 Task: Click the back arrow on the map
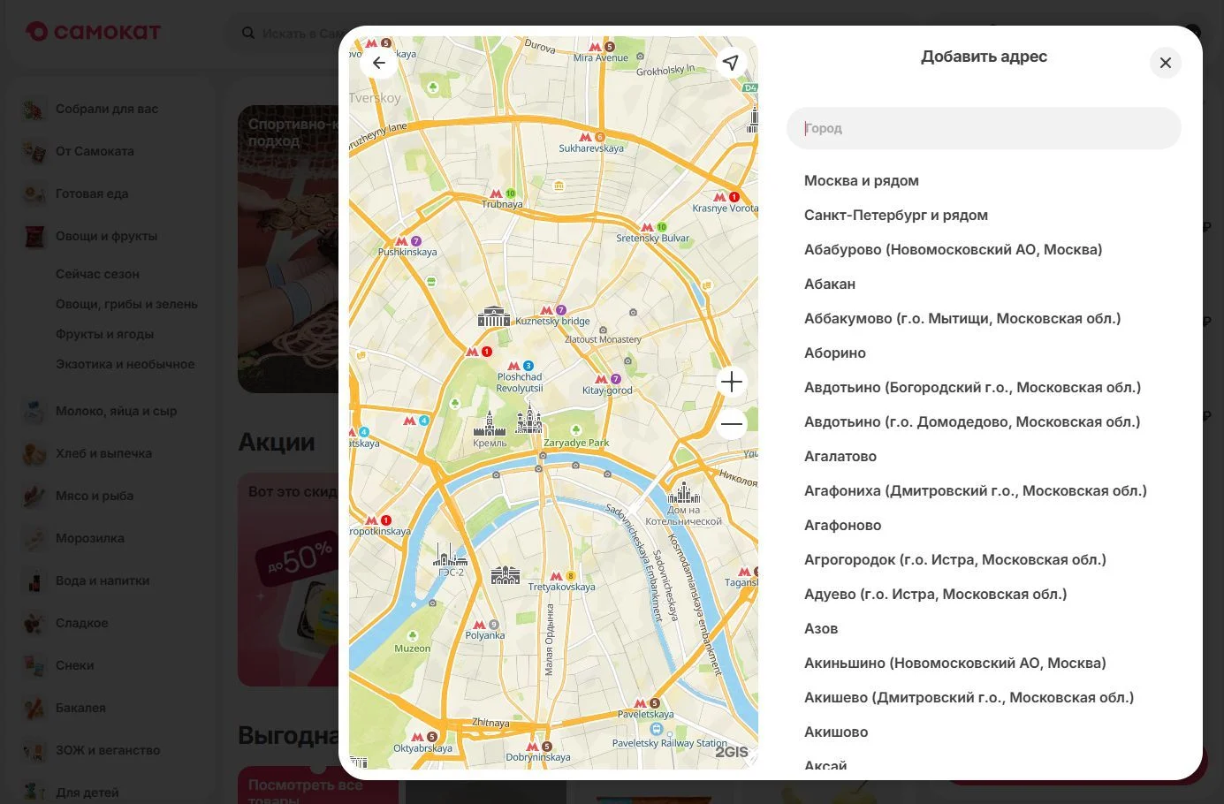(x=379, y=63)
